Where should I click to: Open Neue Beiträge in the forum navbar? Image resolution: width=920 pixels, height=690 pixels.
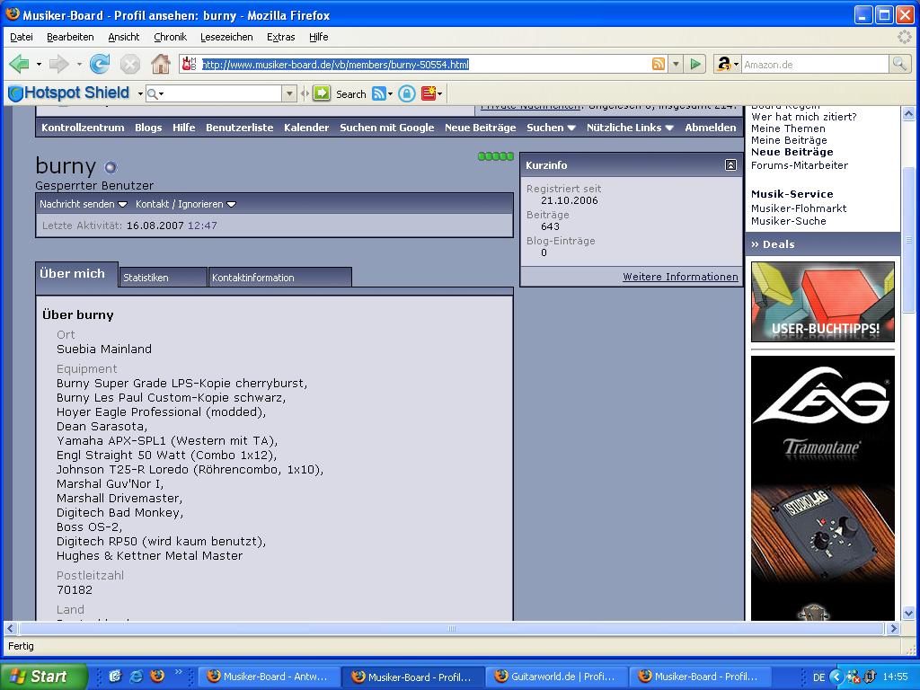click(x=480, y=128)
